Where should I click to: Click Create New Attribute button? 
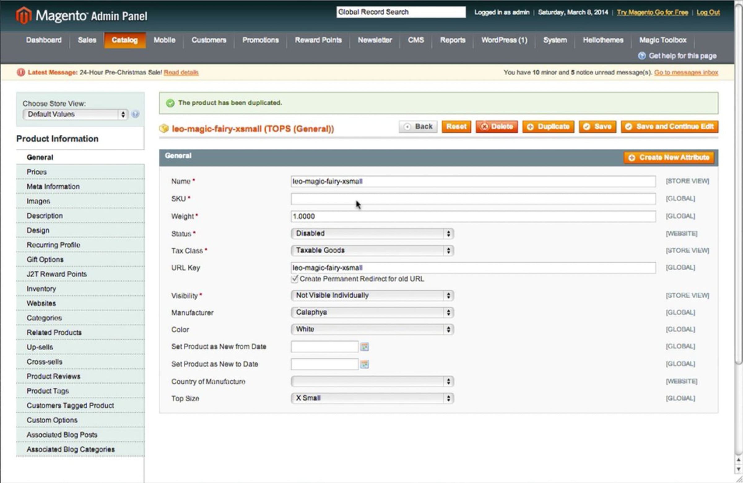click(669, 157)
